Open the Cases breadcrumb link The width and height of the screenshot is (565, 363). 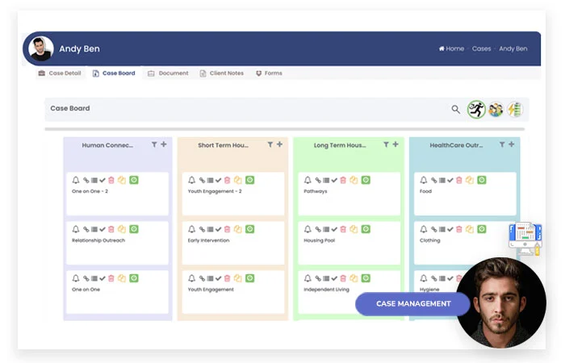tap(481, 48)
